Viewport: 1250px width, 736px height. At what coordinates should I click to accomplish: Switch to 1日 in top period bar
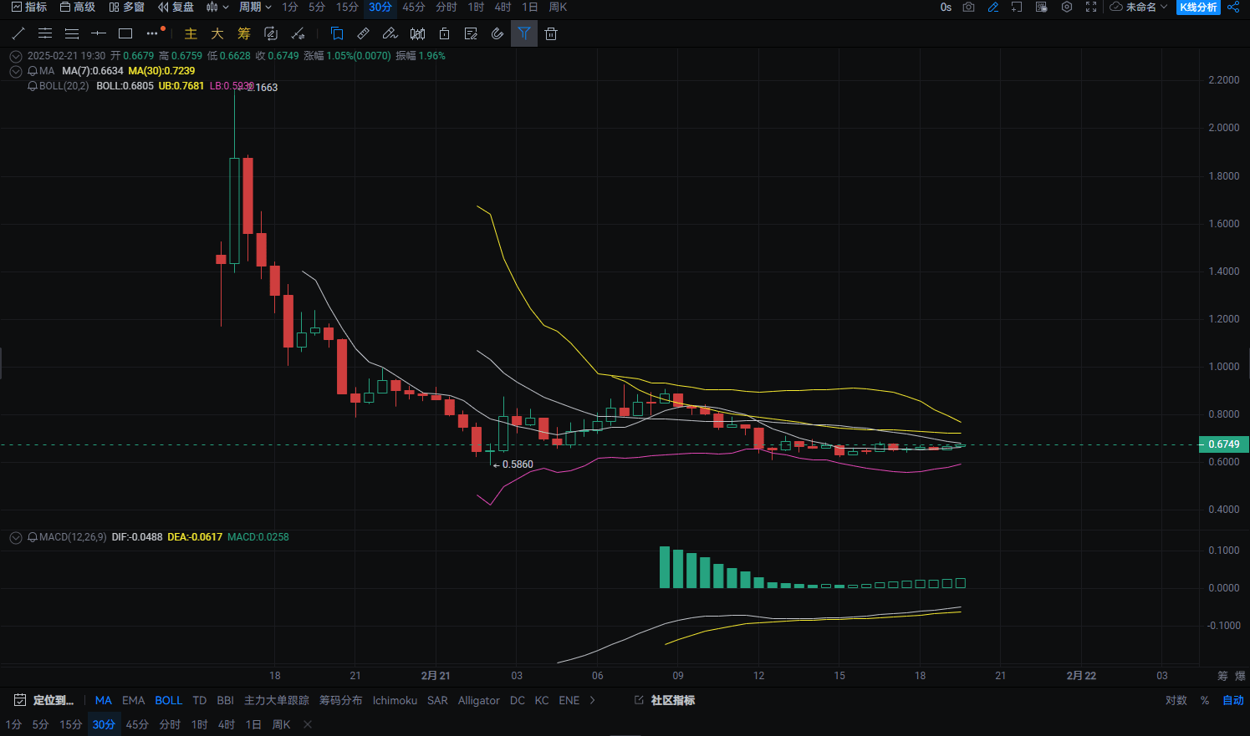[530, 7]
